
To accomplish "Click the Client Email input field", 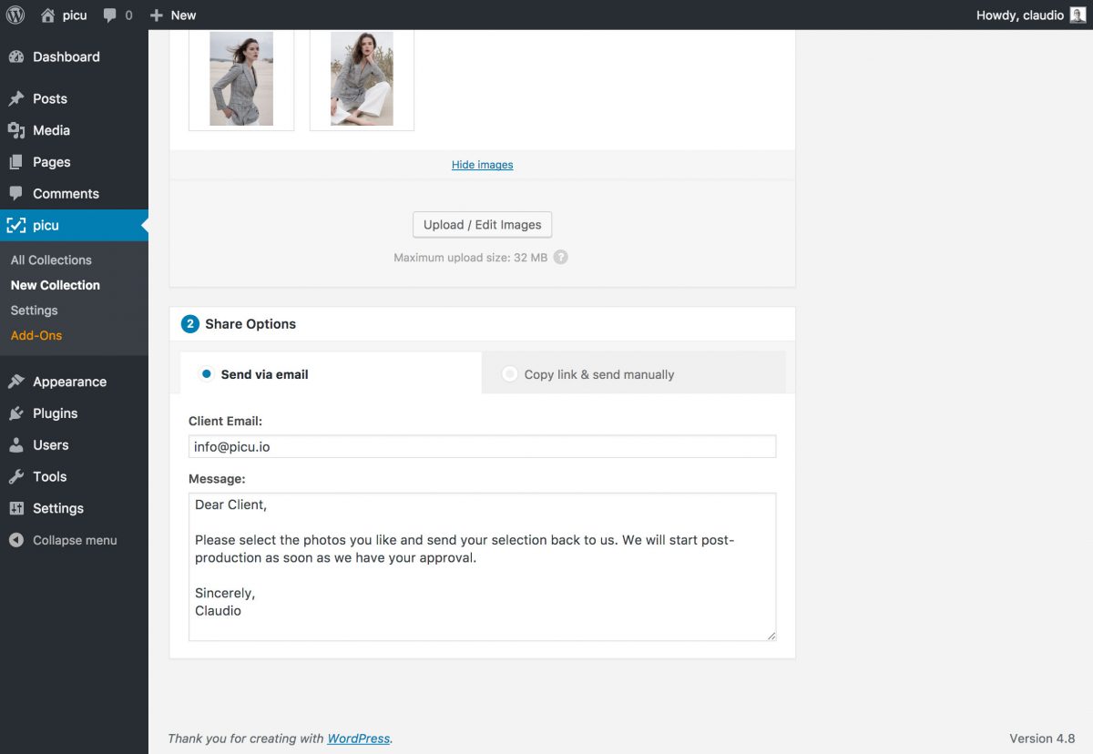I will 482,447.
